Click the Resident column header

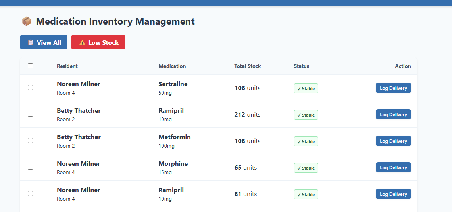67,66
